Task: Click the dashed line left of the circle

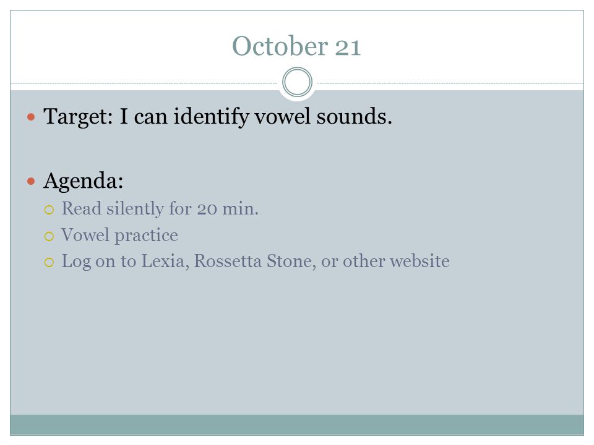Action: [144, 83]
